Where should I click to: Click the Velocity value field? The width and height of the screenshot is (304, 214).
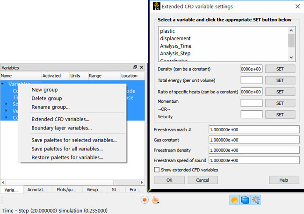point(251,114)
